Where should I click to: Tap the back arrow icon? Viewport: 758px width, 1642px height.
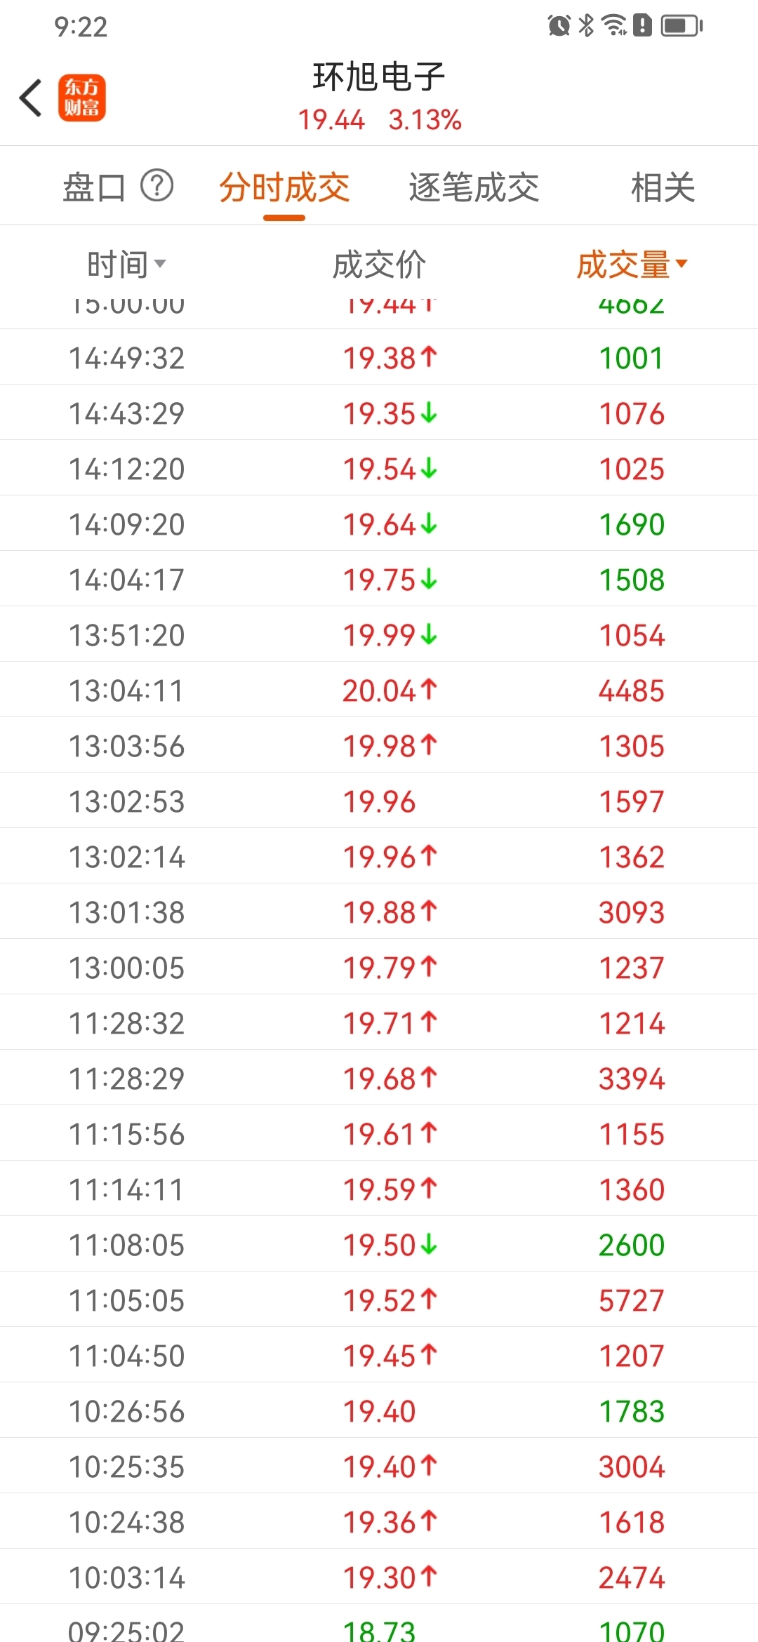31,98
